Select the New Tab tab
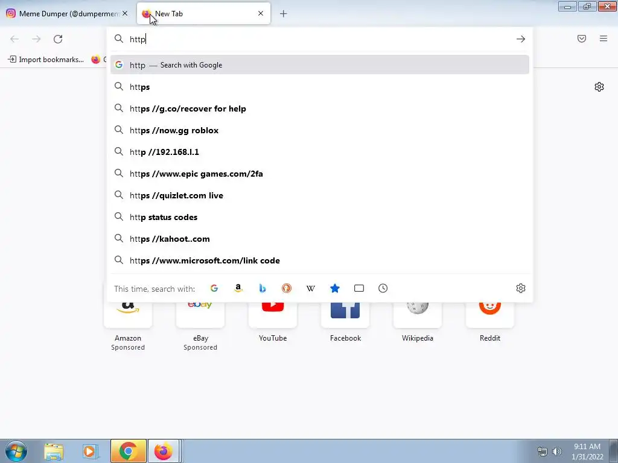 click(203, 13)
